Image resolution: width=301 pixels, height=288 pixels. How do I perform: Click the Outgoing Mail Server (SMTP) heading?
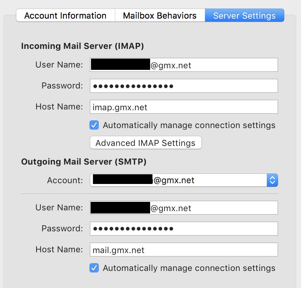[84, 162]
